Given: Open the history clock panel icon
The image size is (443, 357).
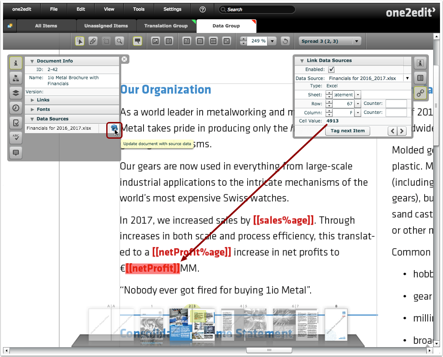Looking at the screenshot, I should coord(16,108).
